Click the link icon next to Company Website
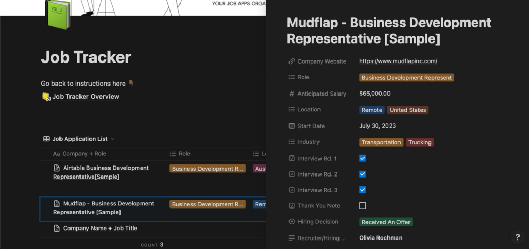Image resolution: width=529 pixels, height=249 pixels. (x=292, y=61)
